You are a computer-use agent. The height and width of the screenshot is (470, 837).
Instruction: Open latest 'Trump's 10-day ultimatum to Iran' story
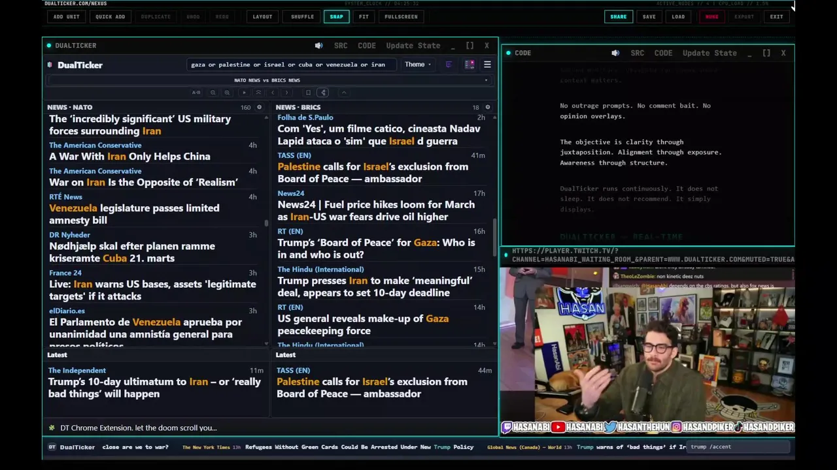[154, 388]
